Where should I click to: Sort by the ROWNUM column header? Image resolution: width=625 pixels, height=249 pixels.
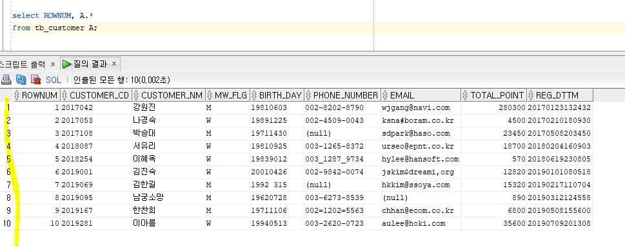36,95
